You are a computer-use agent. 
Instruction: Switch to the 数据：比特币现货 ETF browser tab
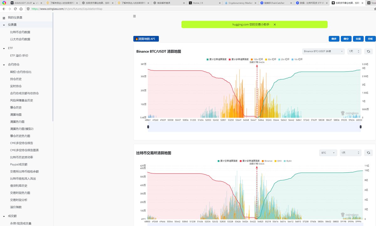(x=312, y=3)
